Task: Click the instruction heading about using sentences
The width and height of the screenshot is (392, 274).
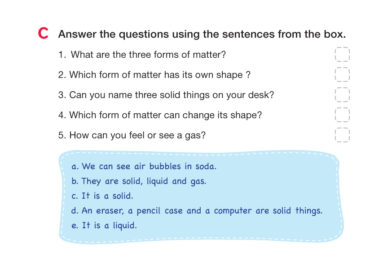Action: pos(202,34)
